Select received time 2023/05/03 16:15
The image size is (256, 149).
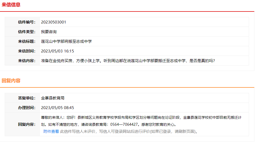tap(58, 51)
